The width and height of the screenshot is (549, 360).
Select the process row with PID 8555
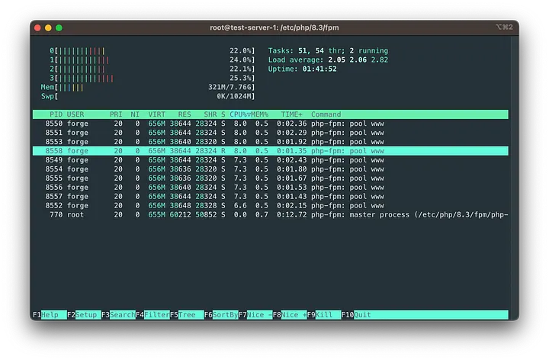[x=271, y=178]
